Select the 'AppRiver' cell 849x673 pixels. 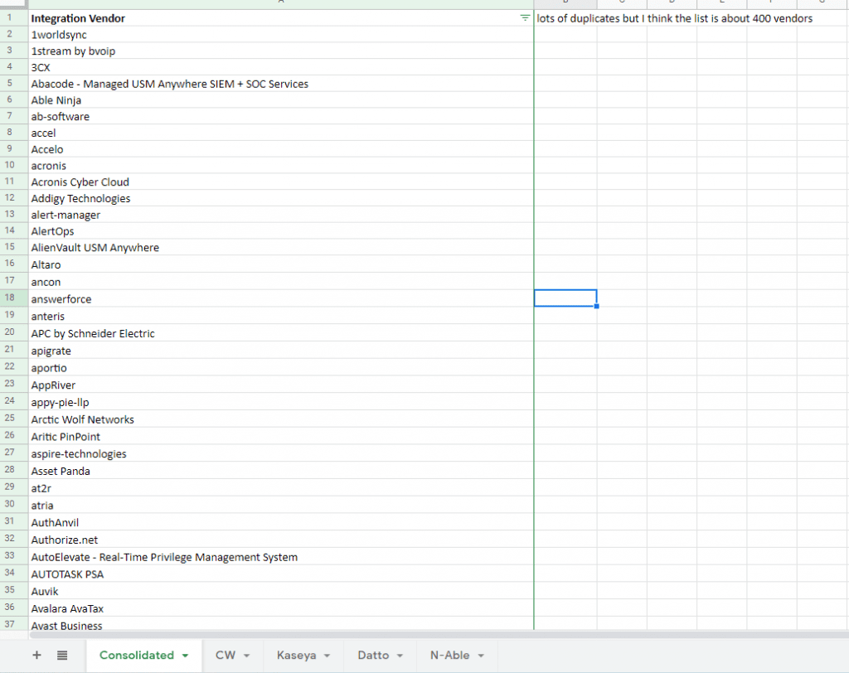(281, 385)
